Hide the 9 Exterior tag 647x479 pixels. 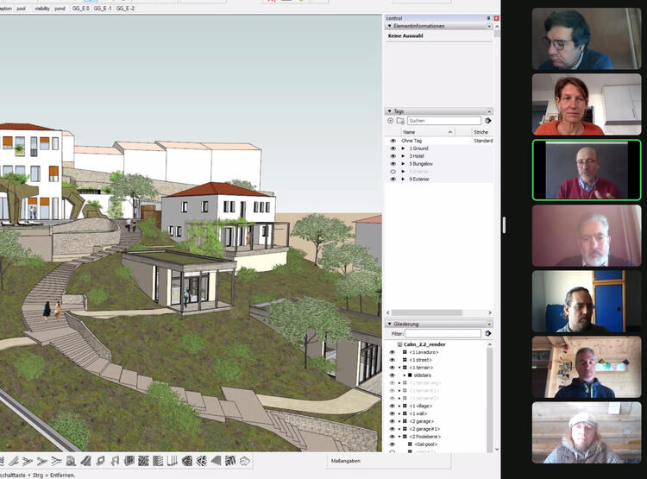(x=393, y=179)
